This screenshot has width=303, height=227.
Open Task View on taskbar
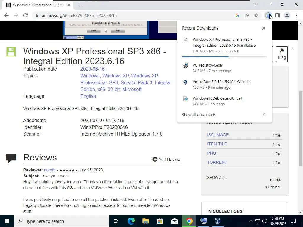click(116, 221)
